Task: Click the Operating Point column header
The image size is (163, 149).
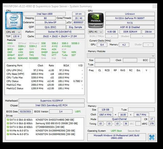Action: point(14,66)
